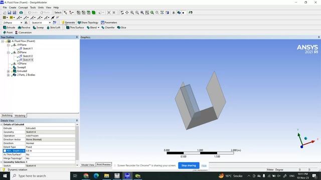The image size is (321, 180).
Task: Click the Blend tool
Action: 91,27
